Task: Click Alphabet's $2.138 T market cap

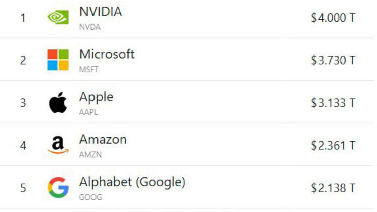Action: (333, 188)
